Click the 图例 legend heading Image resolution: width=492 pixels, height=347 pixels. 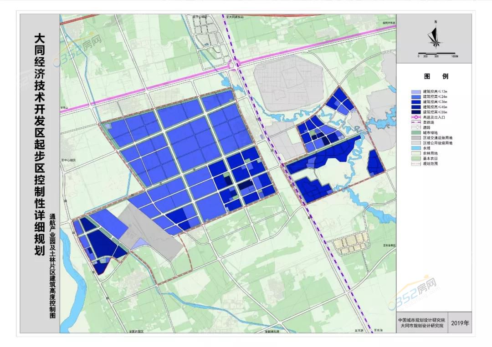click(436, 76)
